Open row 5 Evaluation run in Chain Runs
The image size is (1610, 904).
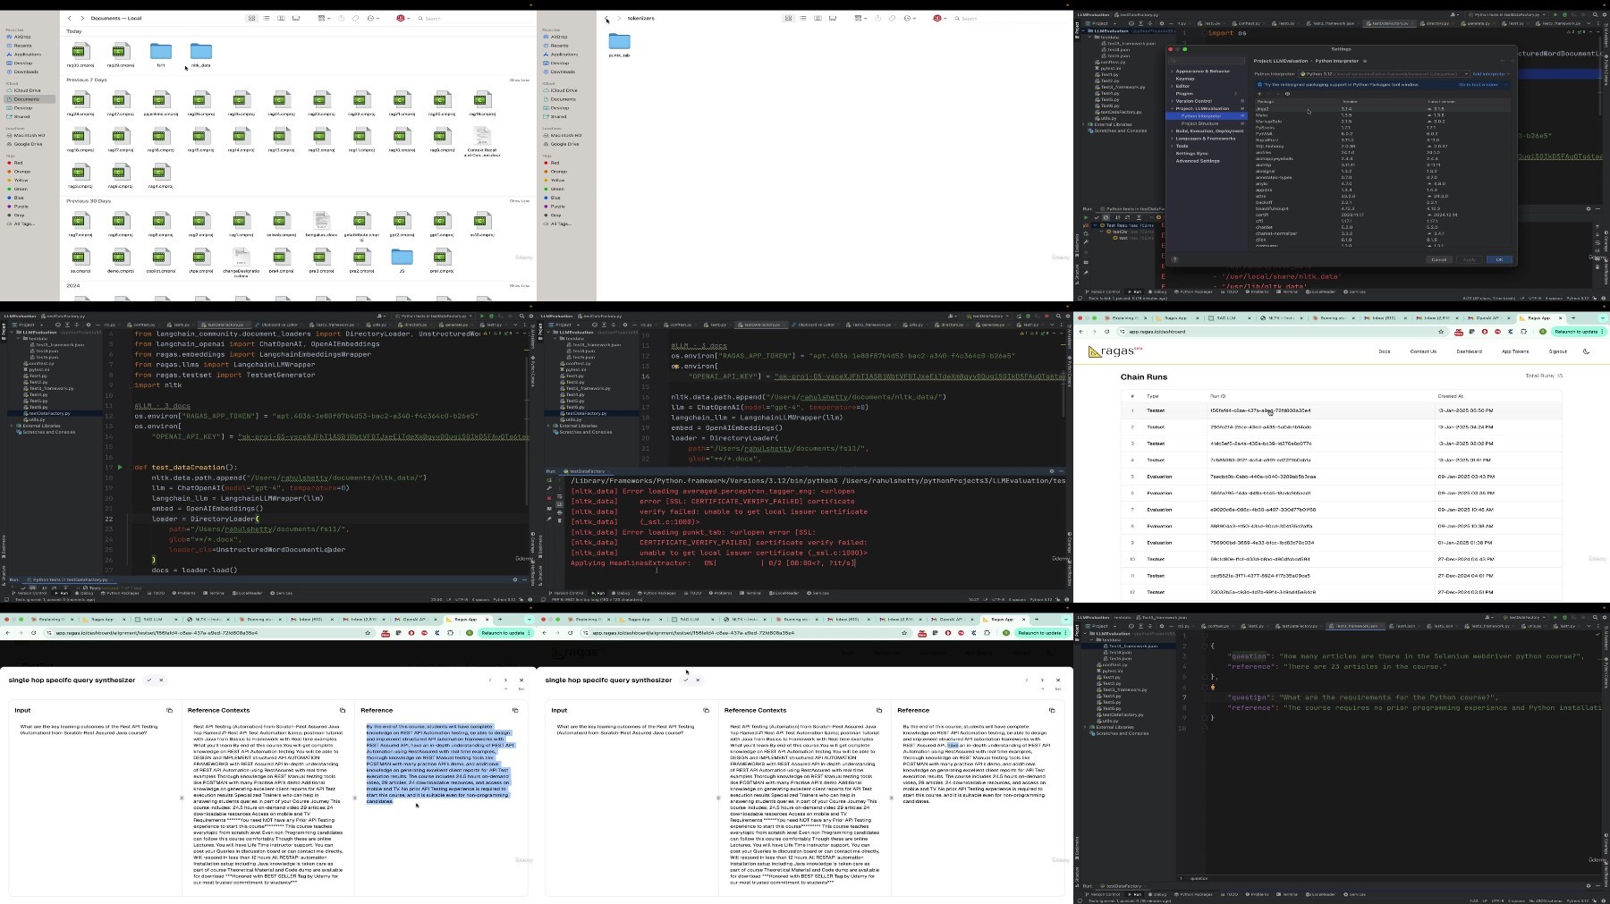coord(1342,477)
